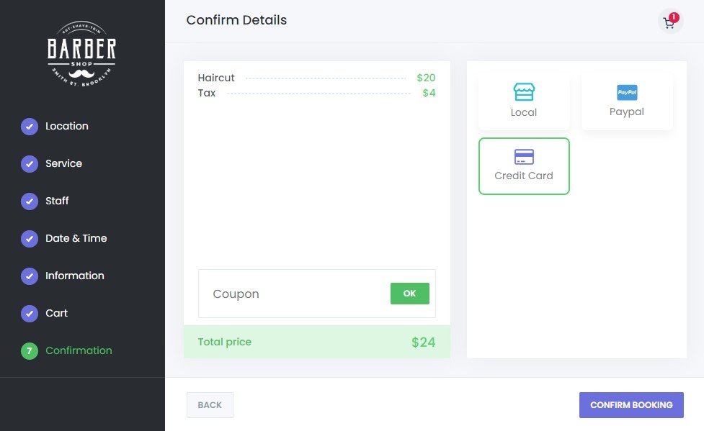Click the Barber Shop logo

pyautogui.click(x=82, y=51)
